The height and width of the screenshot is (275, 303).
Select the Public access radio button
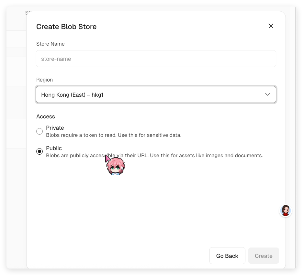tap(39, 151)
